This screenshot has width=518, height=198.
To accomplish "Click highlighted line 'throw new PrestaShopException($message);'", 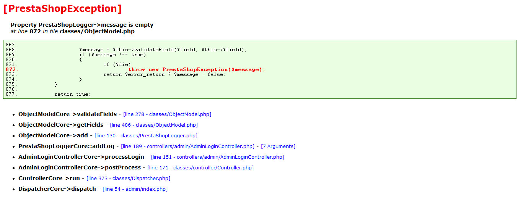I will click(197, 69).
